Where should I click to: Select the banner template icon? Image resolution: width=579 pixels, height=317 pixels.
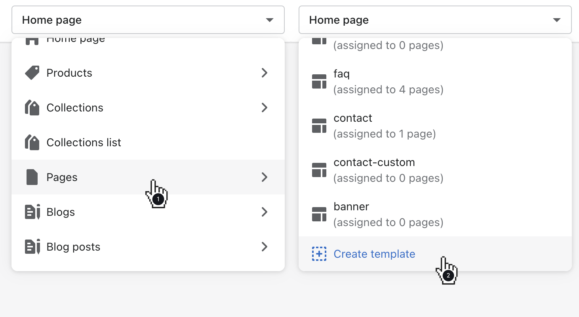pyautogui.click(x=319, y=214)
